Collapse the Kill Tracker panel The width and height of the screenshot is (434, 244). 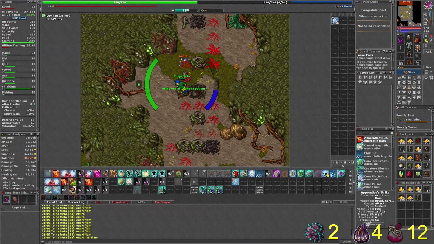[430, 107]
